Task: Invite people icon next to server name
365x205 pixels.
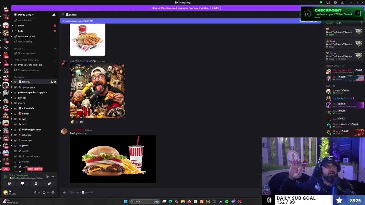Action: (54, 15)
